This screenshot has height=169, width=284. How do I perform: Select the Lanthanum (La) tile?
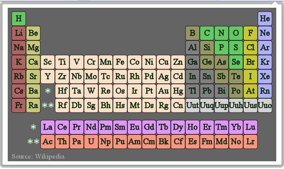point(48,127)
